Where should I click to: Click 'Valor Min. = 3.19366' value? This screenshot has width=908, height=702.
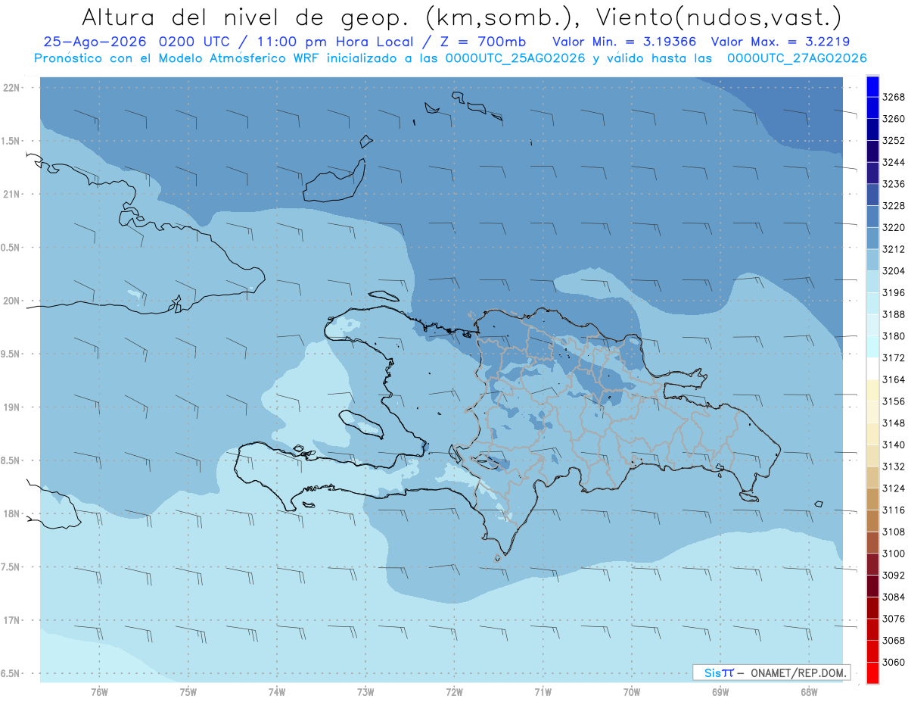click(x=623, y=42)
